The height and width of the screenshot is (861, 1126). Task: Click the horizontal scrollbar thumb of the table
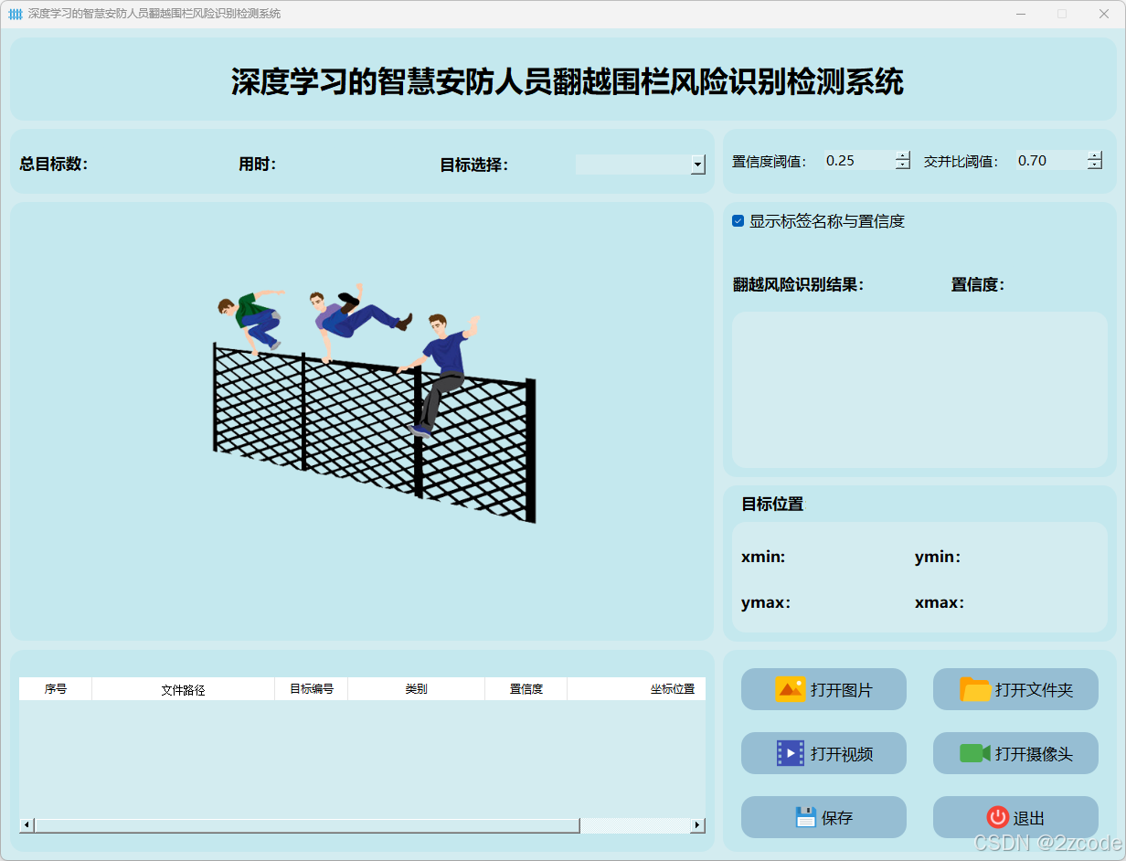click(307, 825)
